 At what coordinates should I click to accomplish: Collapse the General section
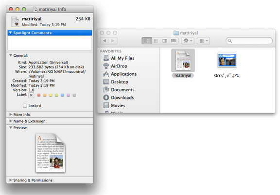pyautogui.click(x=11, y=55)
